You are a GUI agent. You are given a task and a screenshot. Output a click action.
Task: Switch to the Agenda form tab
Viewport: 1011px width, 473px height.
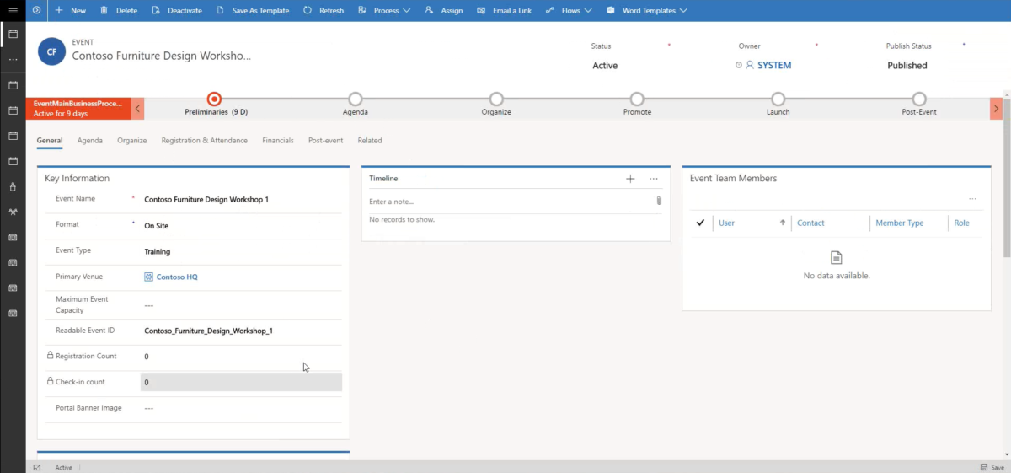click(x=90, y=141)
